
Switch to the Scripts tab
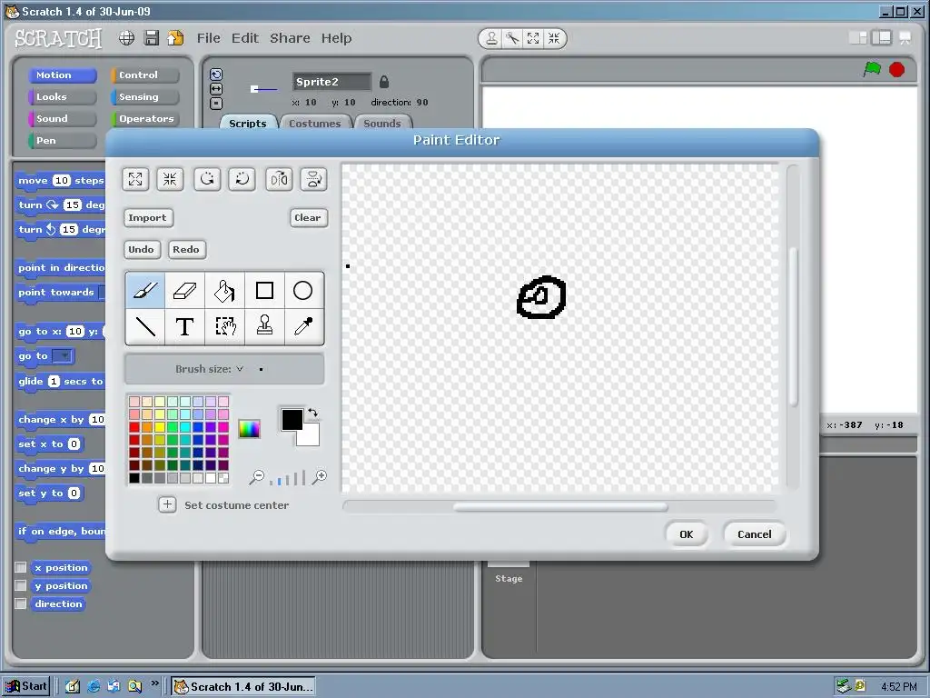pyautogui.click(x=248, y=123)
